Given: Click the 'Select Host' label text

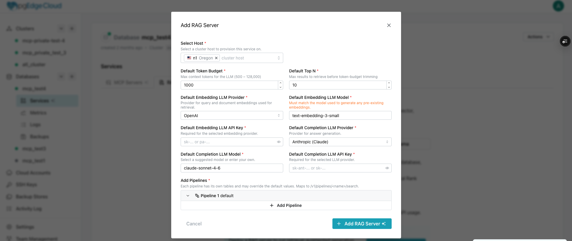Looking at the screenshot, I should click(x=192, y=43).
